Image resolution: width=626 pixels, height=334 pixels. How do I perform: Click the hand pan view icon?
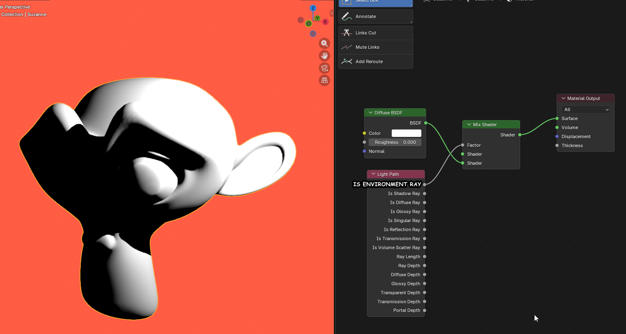coord(324,56)
